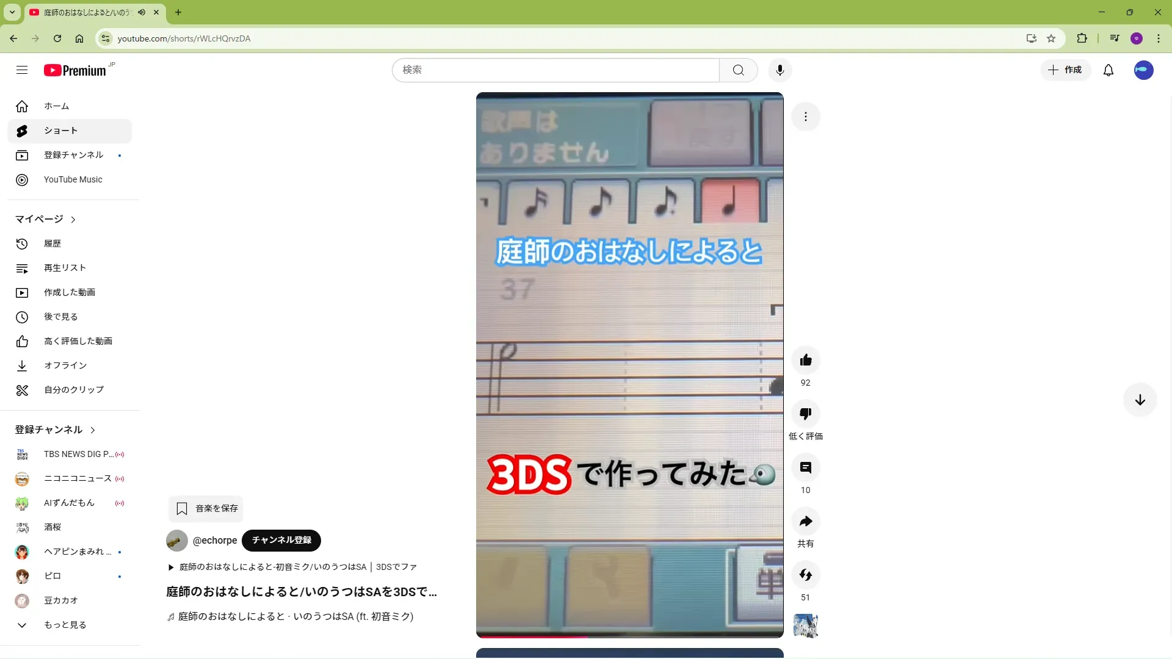Image resolution: width=1172 pixels, height=659 pixels.
Task: Toggle the hamburger guide menu
Action: pos(22,70)
